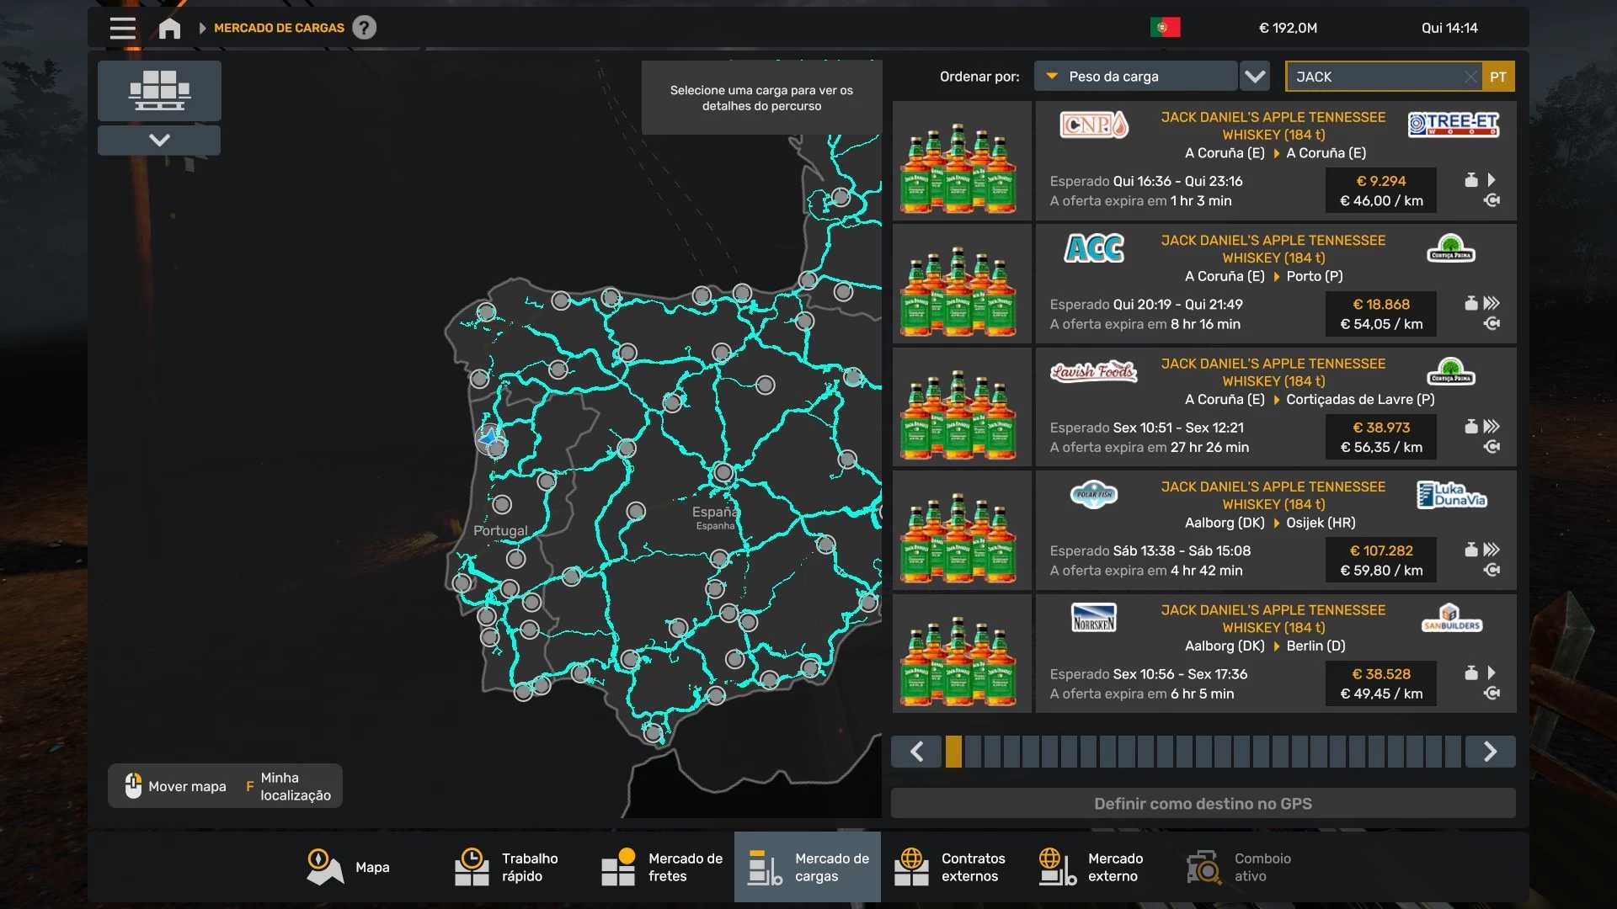Click the ACC job weight icon
The width and height of the screenshot is (1617, 909).
point(1470,303)
